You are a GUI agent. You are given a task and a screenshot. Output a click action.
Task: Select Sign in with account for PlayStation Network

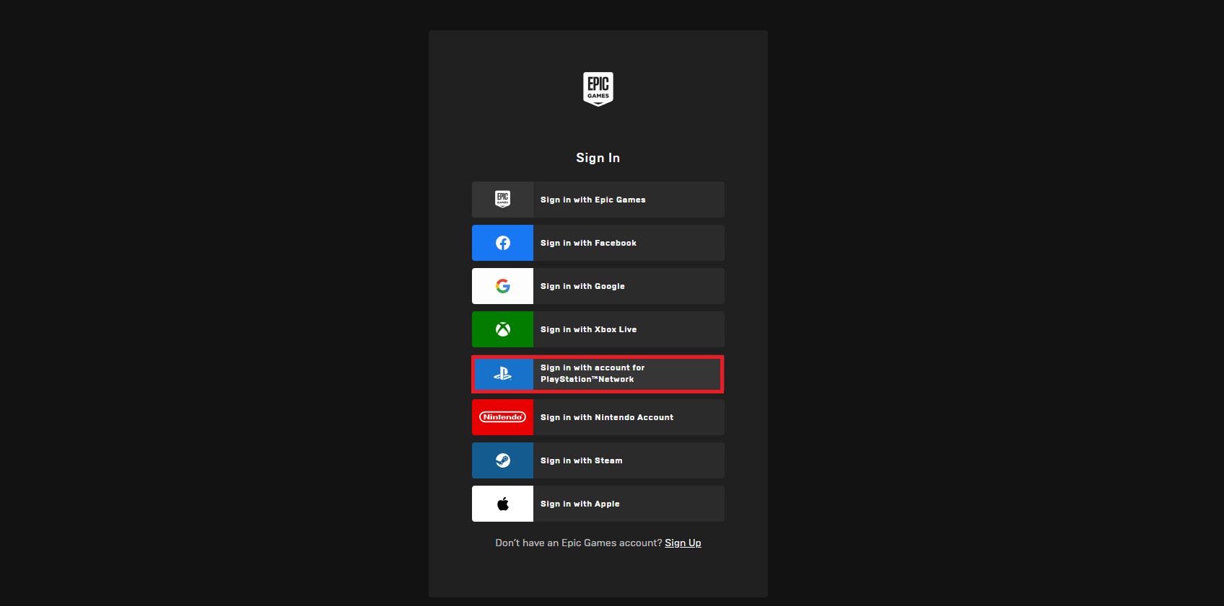click(x=598, y=374)
